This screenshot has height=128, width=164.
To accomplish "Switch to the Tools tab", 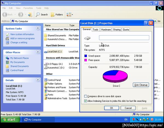I will tap(95, 30).
